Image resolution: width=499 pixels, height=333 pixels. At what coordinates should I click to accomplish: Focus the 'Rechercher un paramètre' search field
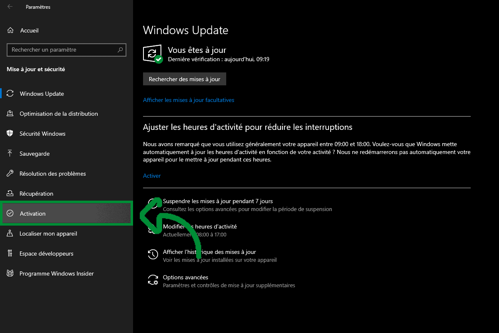point(67,50)
